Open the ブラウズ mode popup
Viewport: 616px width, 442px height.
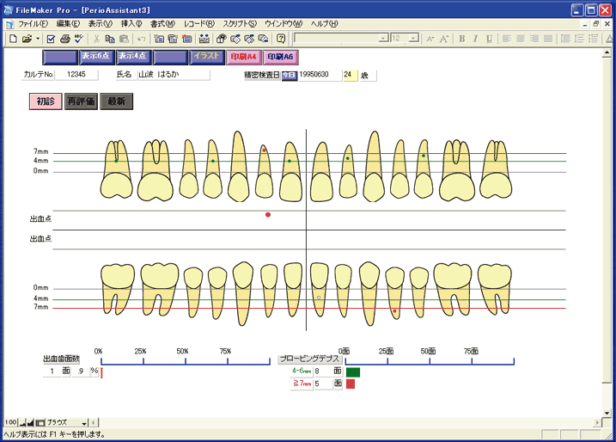point(67,423)
